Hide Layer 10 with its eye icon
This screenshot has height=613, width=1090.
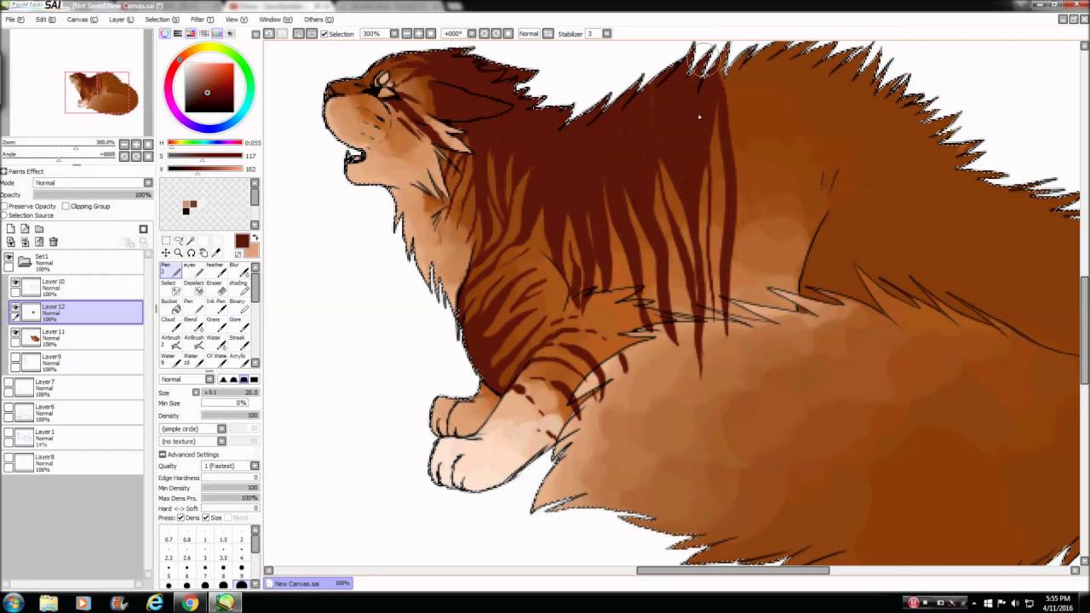click(x=15, y=283)
